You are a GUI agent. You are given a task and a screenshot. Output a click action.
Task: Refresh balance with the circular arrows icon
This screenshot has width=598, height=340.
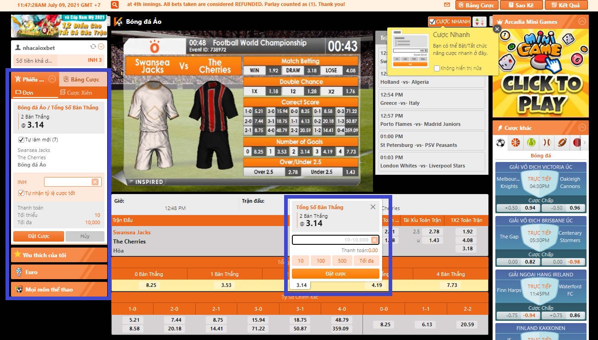[93, 47]
